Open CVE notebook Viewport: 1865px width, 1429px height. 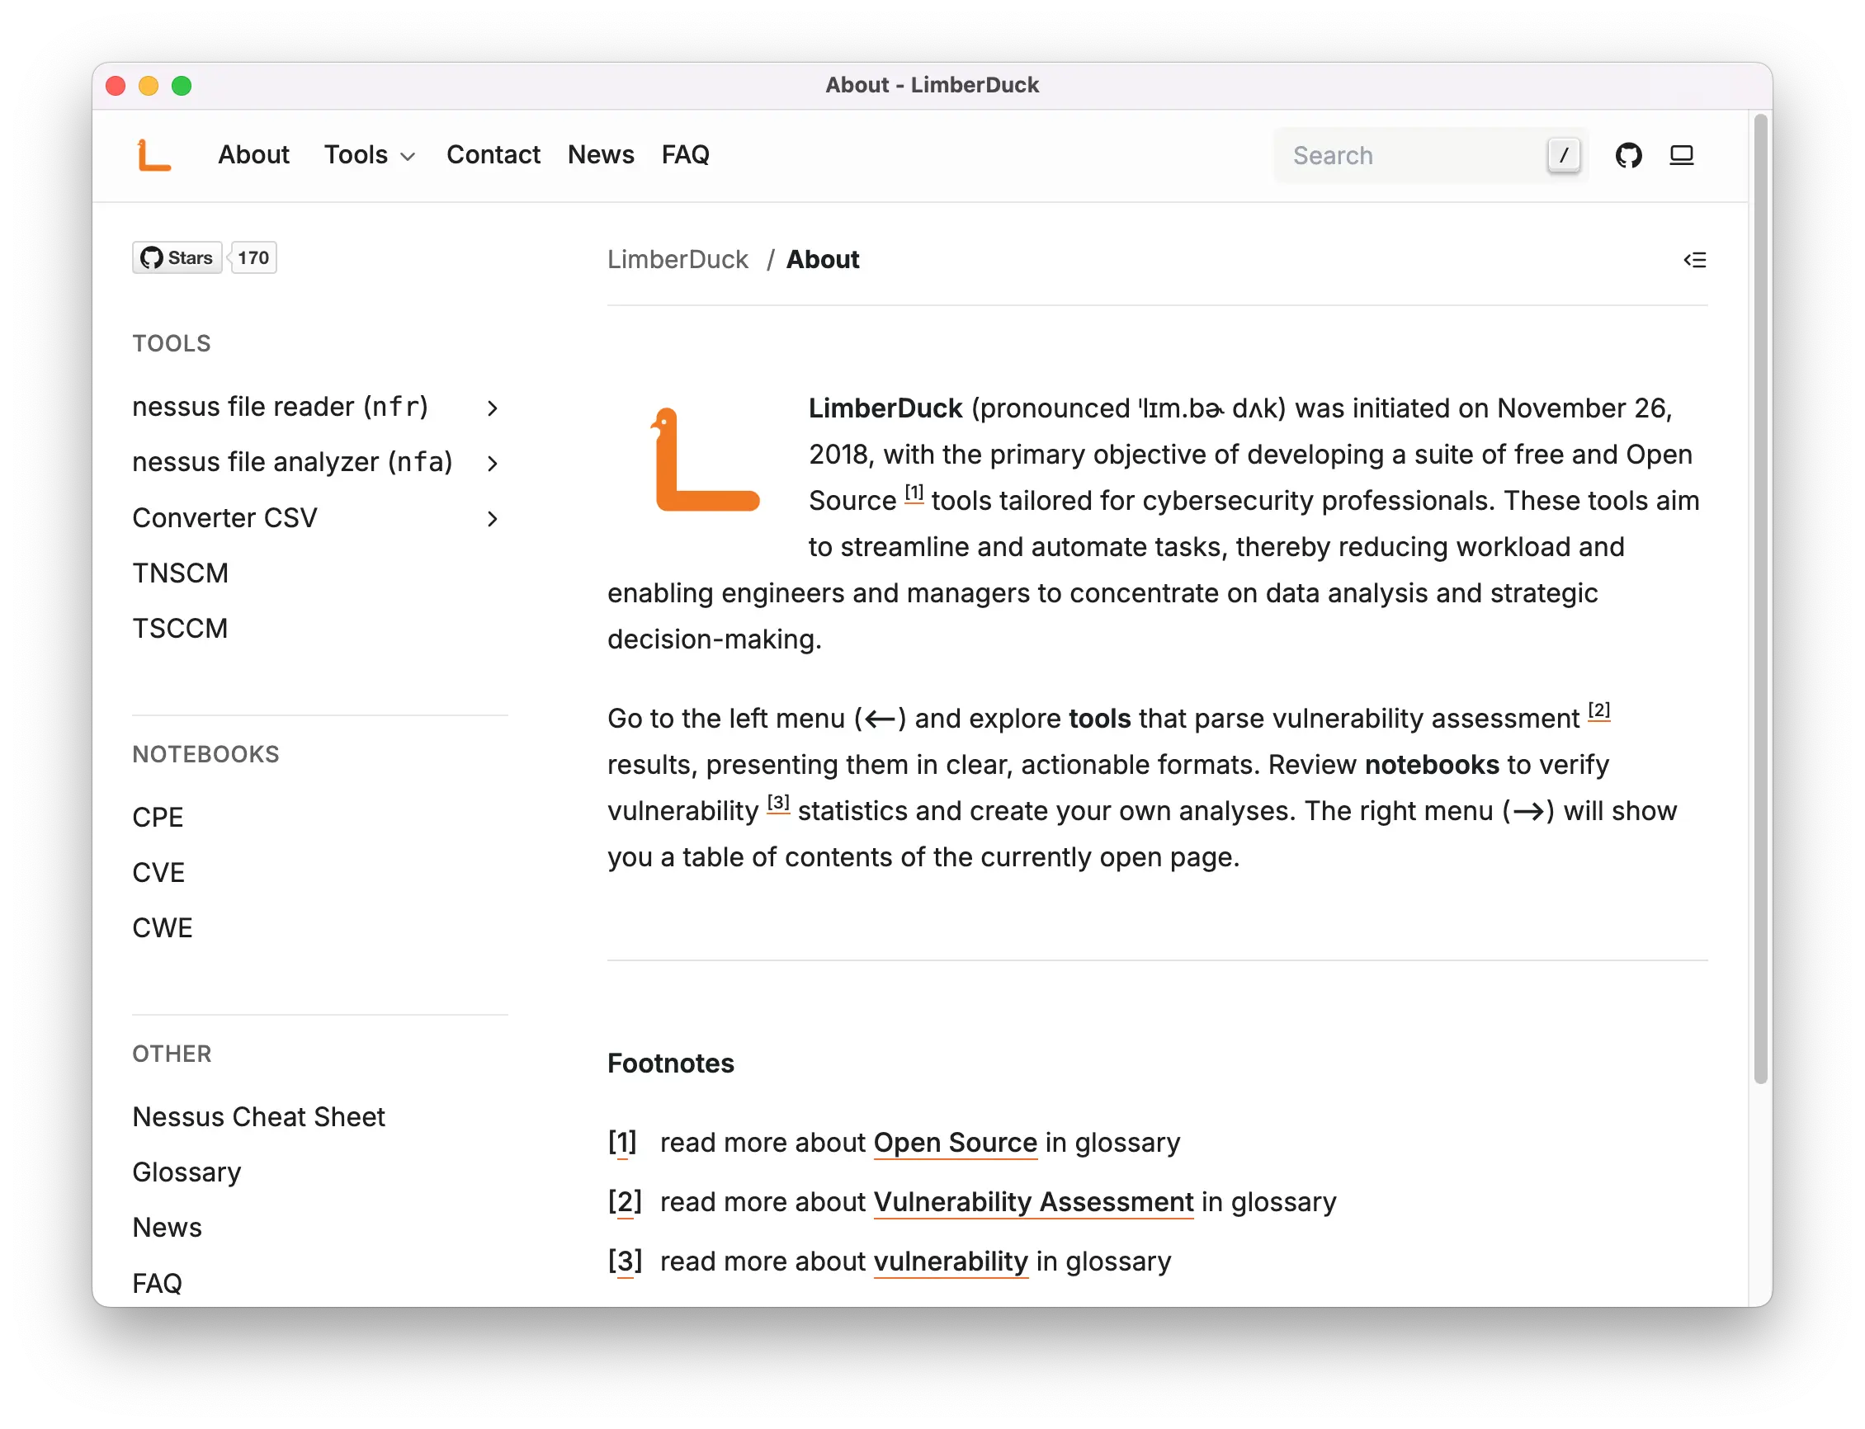pyautogui.click(x=158, y=873)
